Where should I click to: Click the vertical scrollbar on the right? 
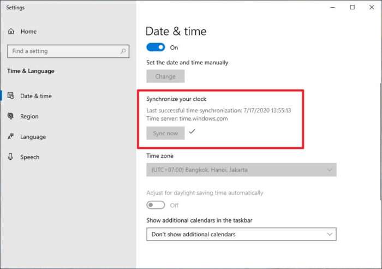380,141
